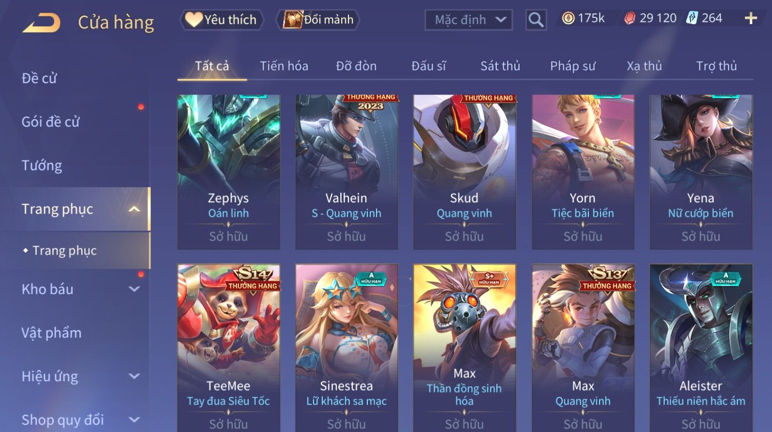Click the gold coin balance icon

coord(568,18)
